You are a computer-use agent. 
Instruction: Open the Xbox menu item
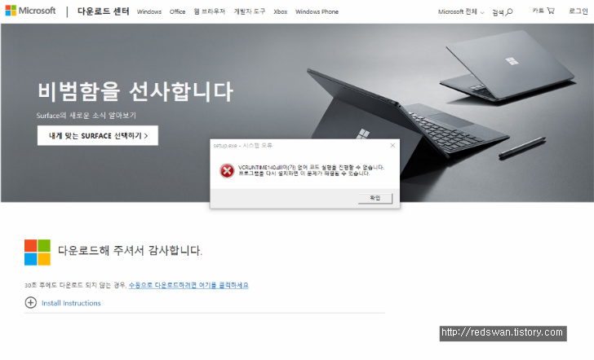tap(281, 11)
